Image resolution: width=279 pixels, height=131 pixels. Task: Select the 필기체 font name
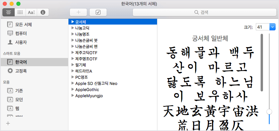pyautogui.click(x=81, y=65)
